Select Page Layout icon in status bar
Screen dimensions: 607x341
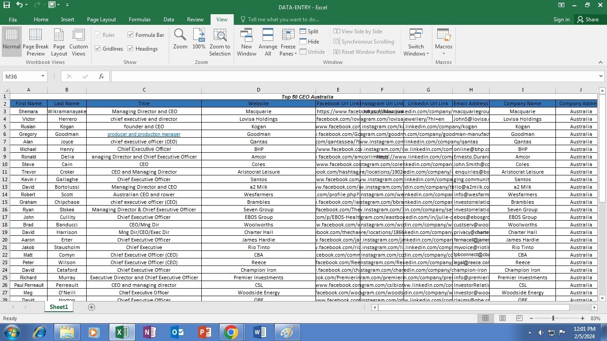tap(502, 318)
